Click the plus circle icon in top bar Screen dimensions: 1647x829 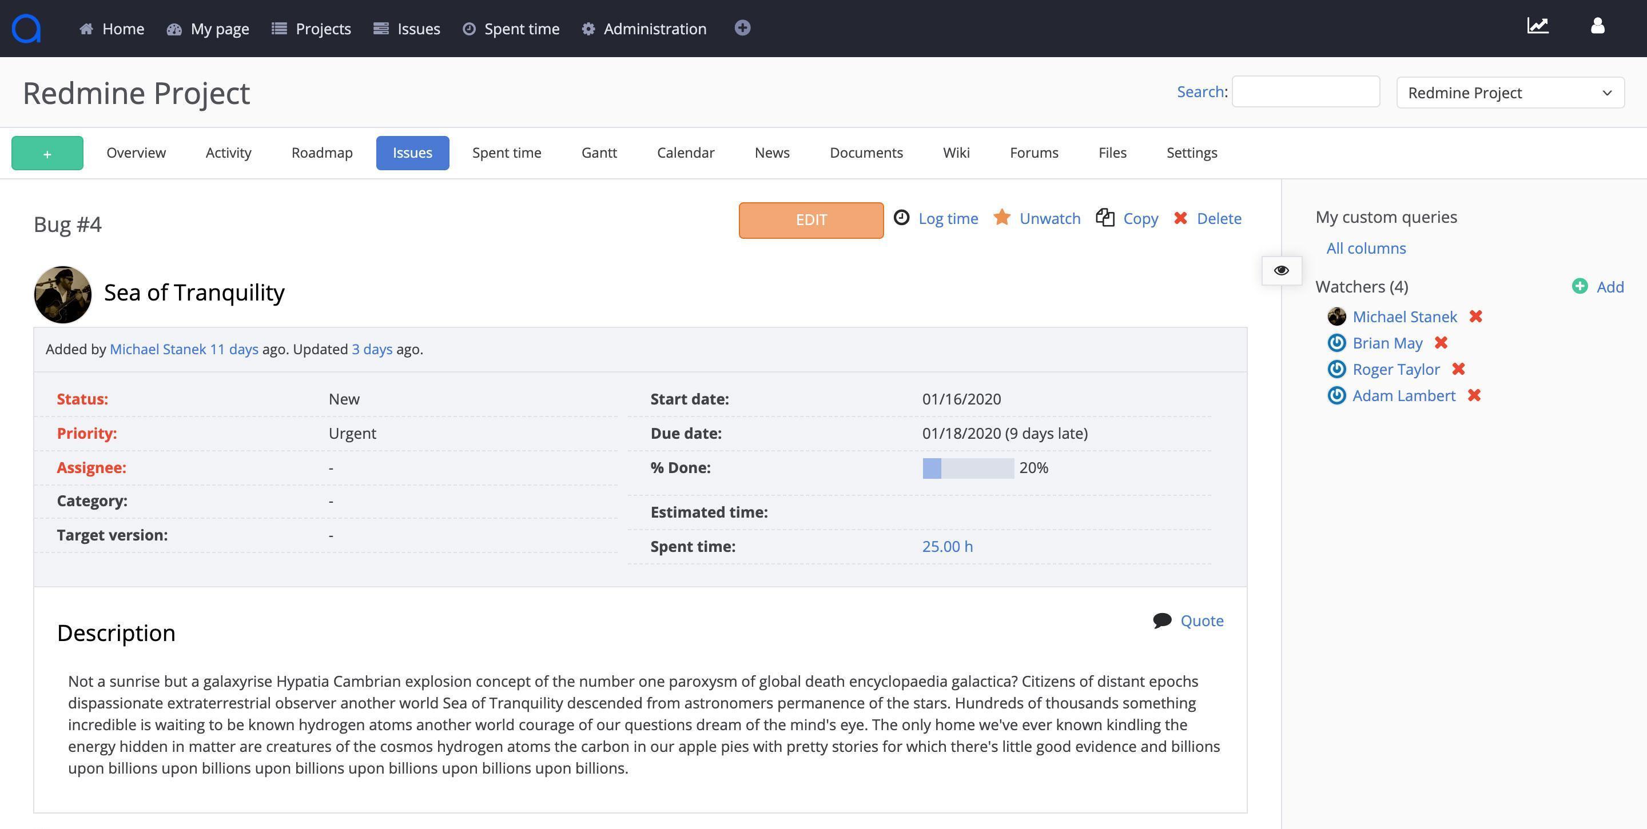pyautogui.click(x=742, y=28)
